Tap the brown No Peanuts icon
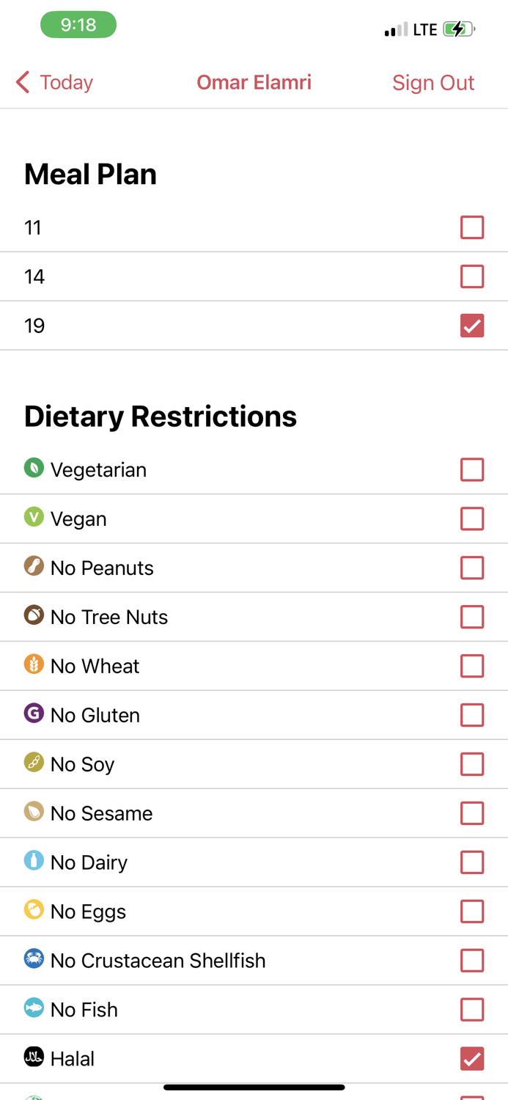 tap(34, 566)
